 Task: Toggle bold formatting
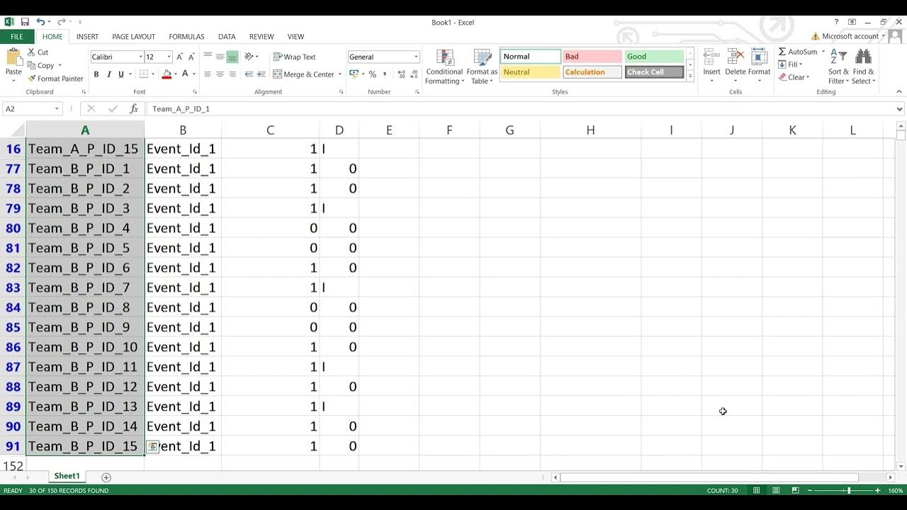click(x=96, y=74)
